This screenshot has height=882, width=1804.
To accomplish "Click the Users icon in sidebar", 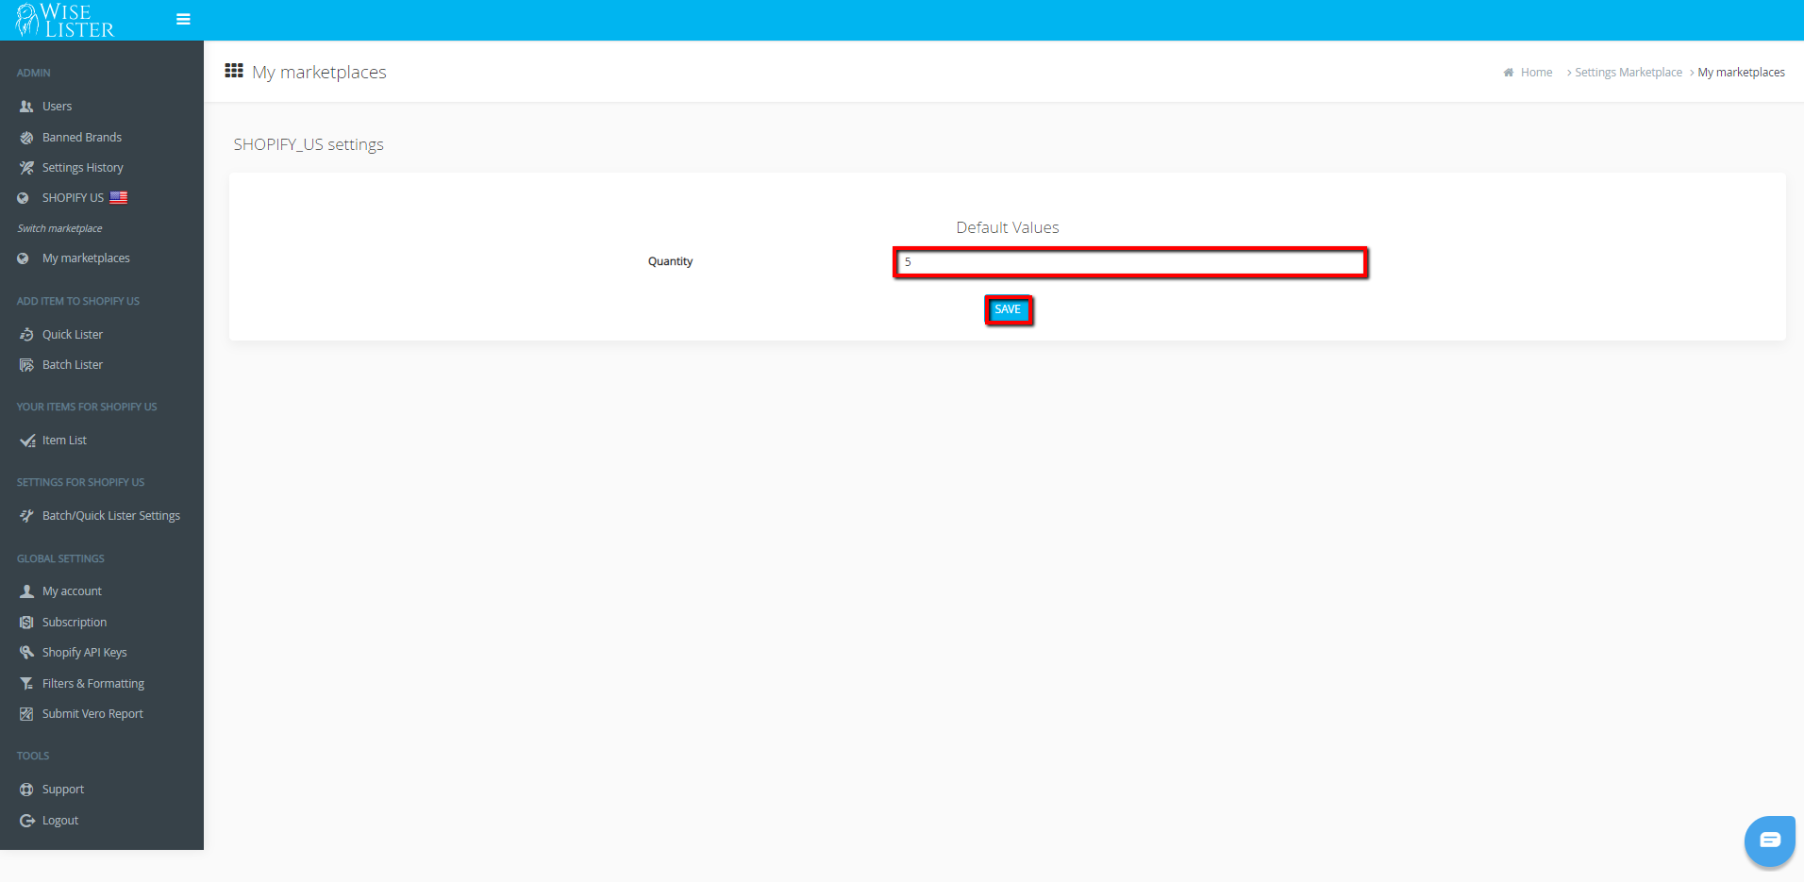I will [x=26, y=107].
